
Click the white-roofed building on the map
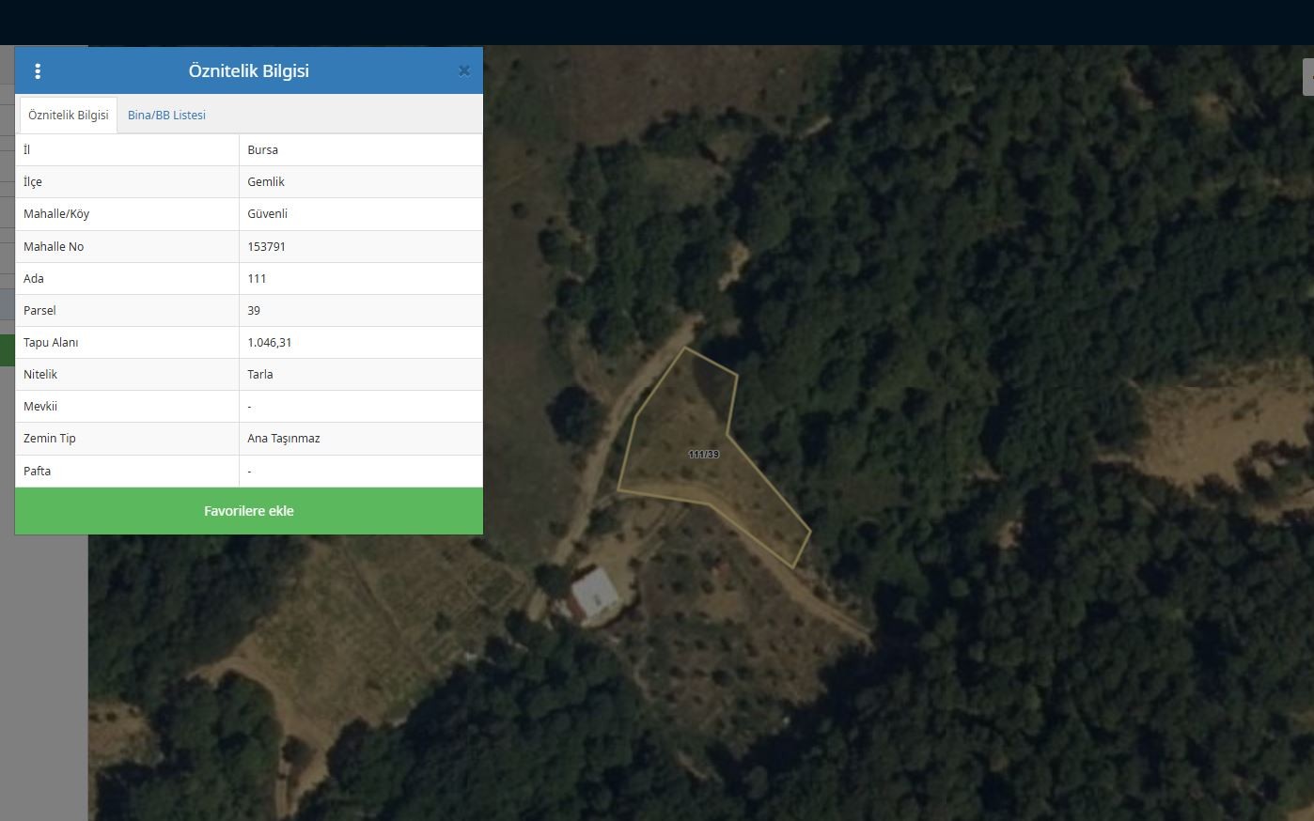pos(594,594)
